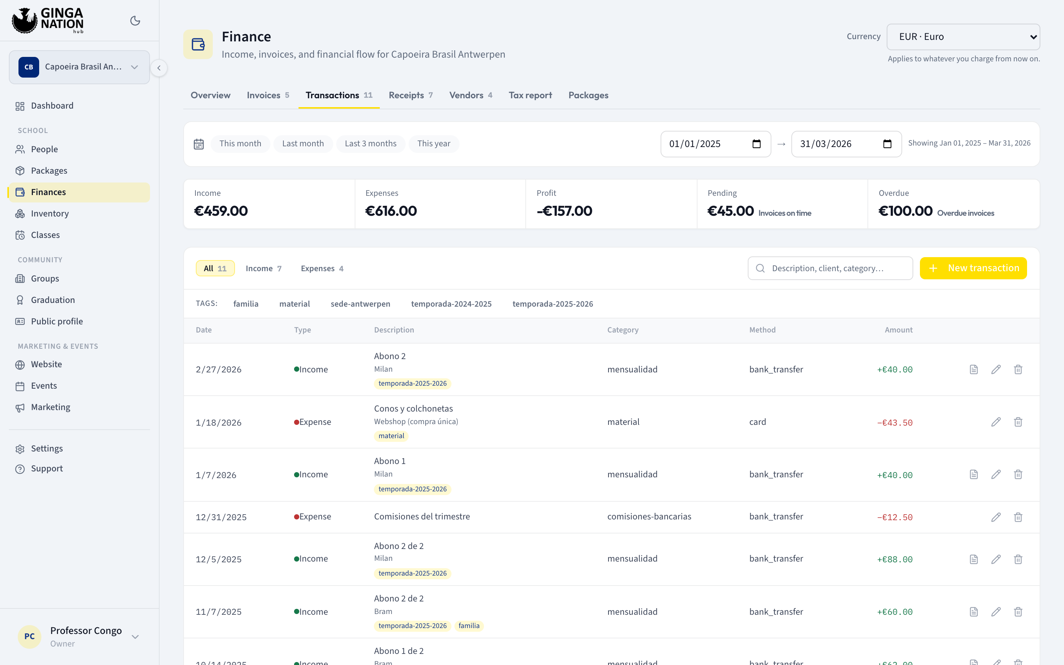Select the All transactions filter
Image resolution: width=1064 pixels, height=665 pixels.
[x=215, y=269]
